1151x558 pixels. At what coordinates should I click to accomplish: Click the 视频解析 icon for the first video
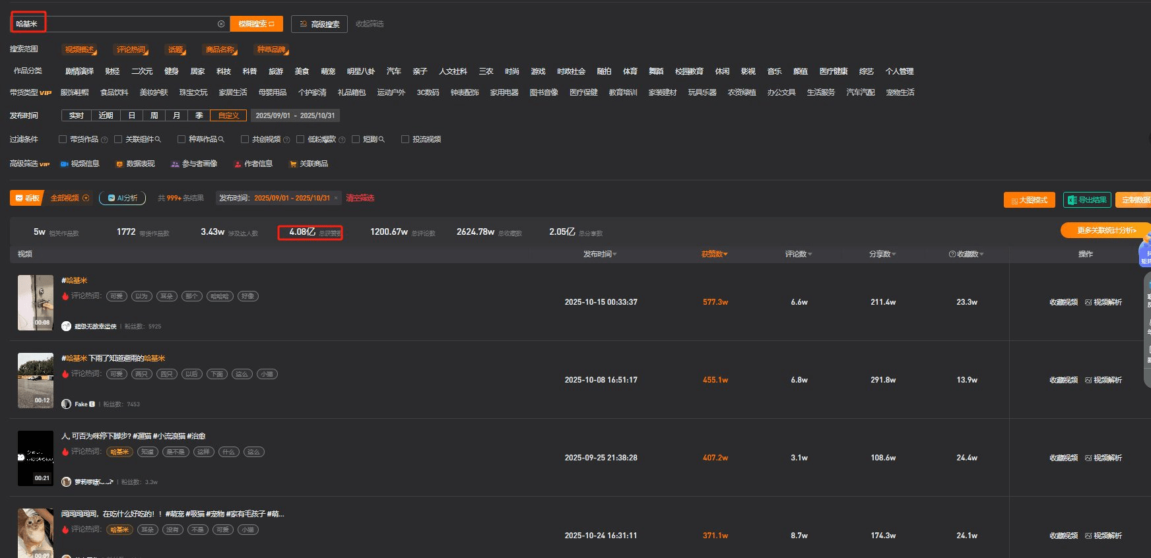coord(1088,302)
